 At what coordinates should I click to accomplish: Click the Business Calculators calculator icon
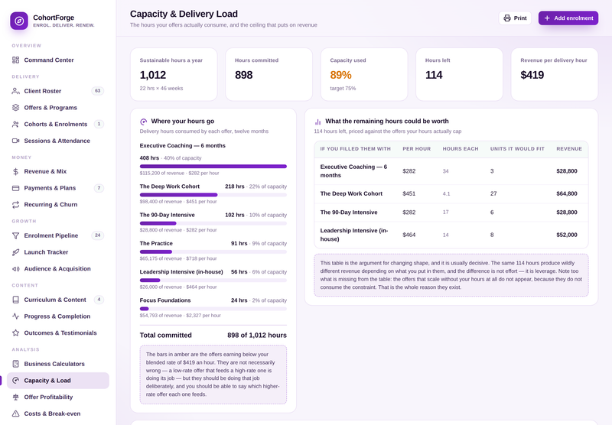click(x=15, y=364)
